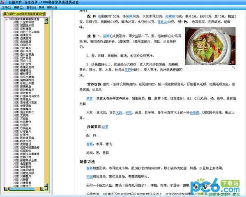
Task: Select recipe 川菜 陈麻婆豆腐
Action: point(23,138)
